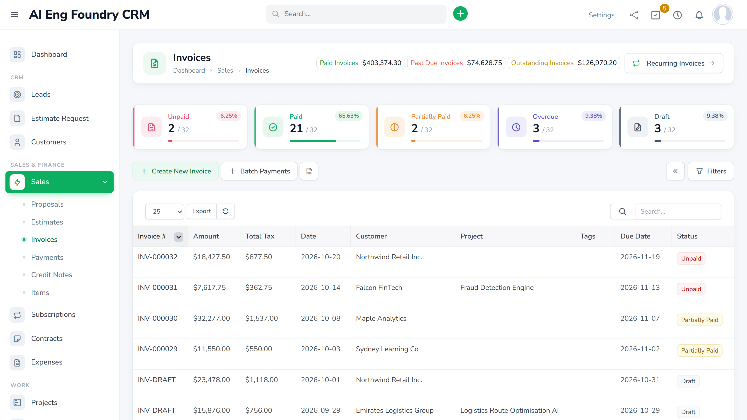This screenshot has width=747, height=420.
Task: Toggle the Invoice # column sort chevron
Action: 179,237
